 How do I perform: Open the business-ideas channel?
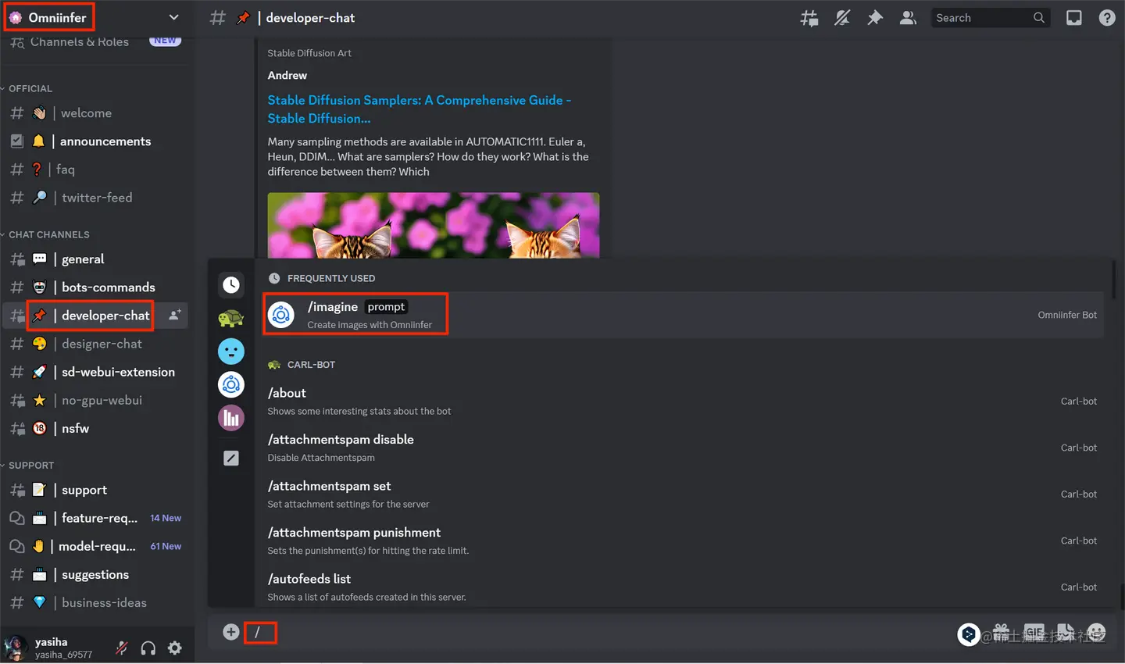[x=95, y=602]
